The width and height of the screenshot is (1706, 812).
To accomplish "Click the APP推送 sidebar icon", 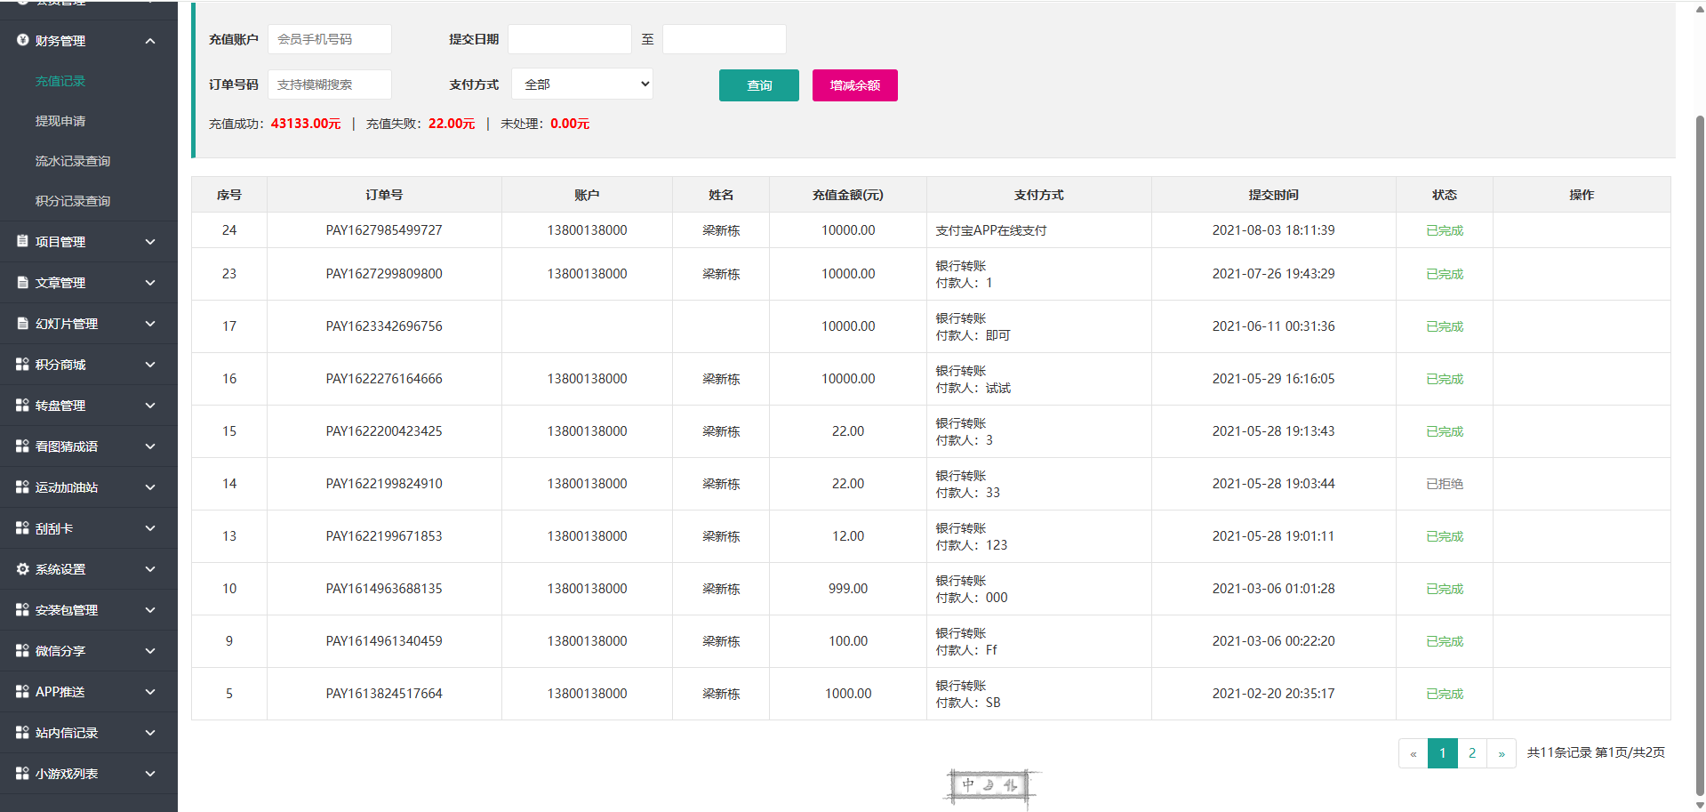I will click(x=23, y=691).
